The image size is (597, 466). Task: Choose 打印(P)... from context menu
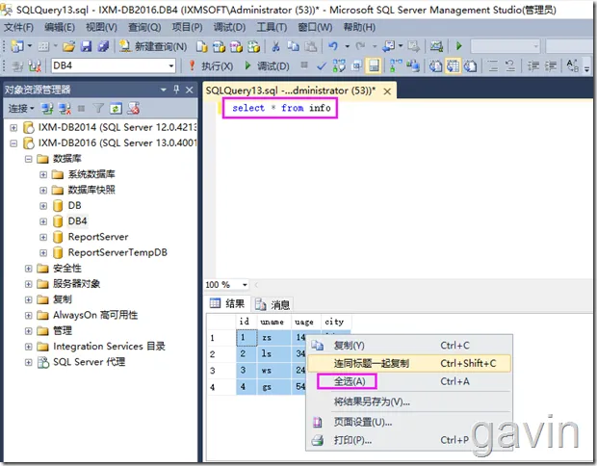[409, 440]
